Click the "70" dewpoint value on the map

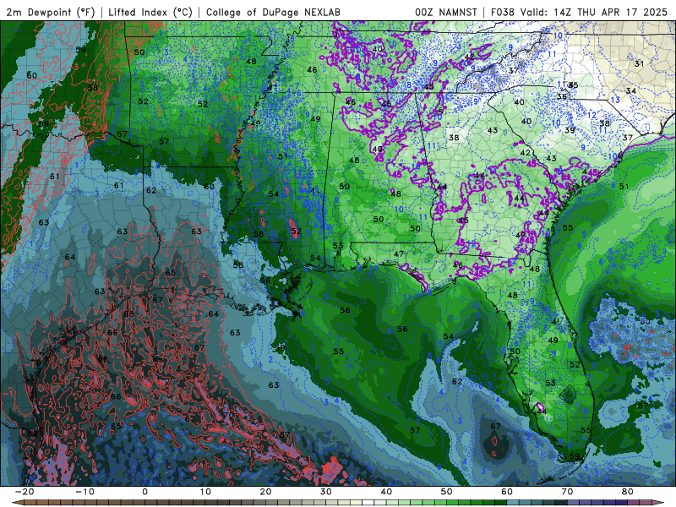(x=228, y=415)
